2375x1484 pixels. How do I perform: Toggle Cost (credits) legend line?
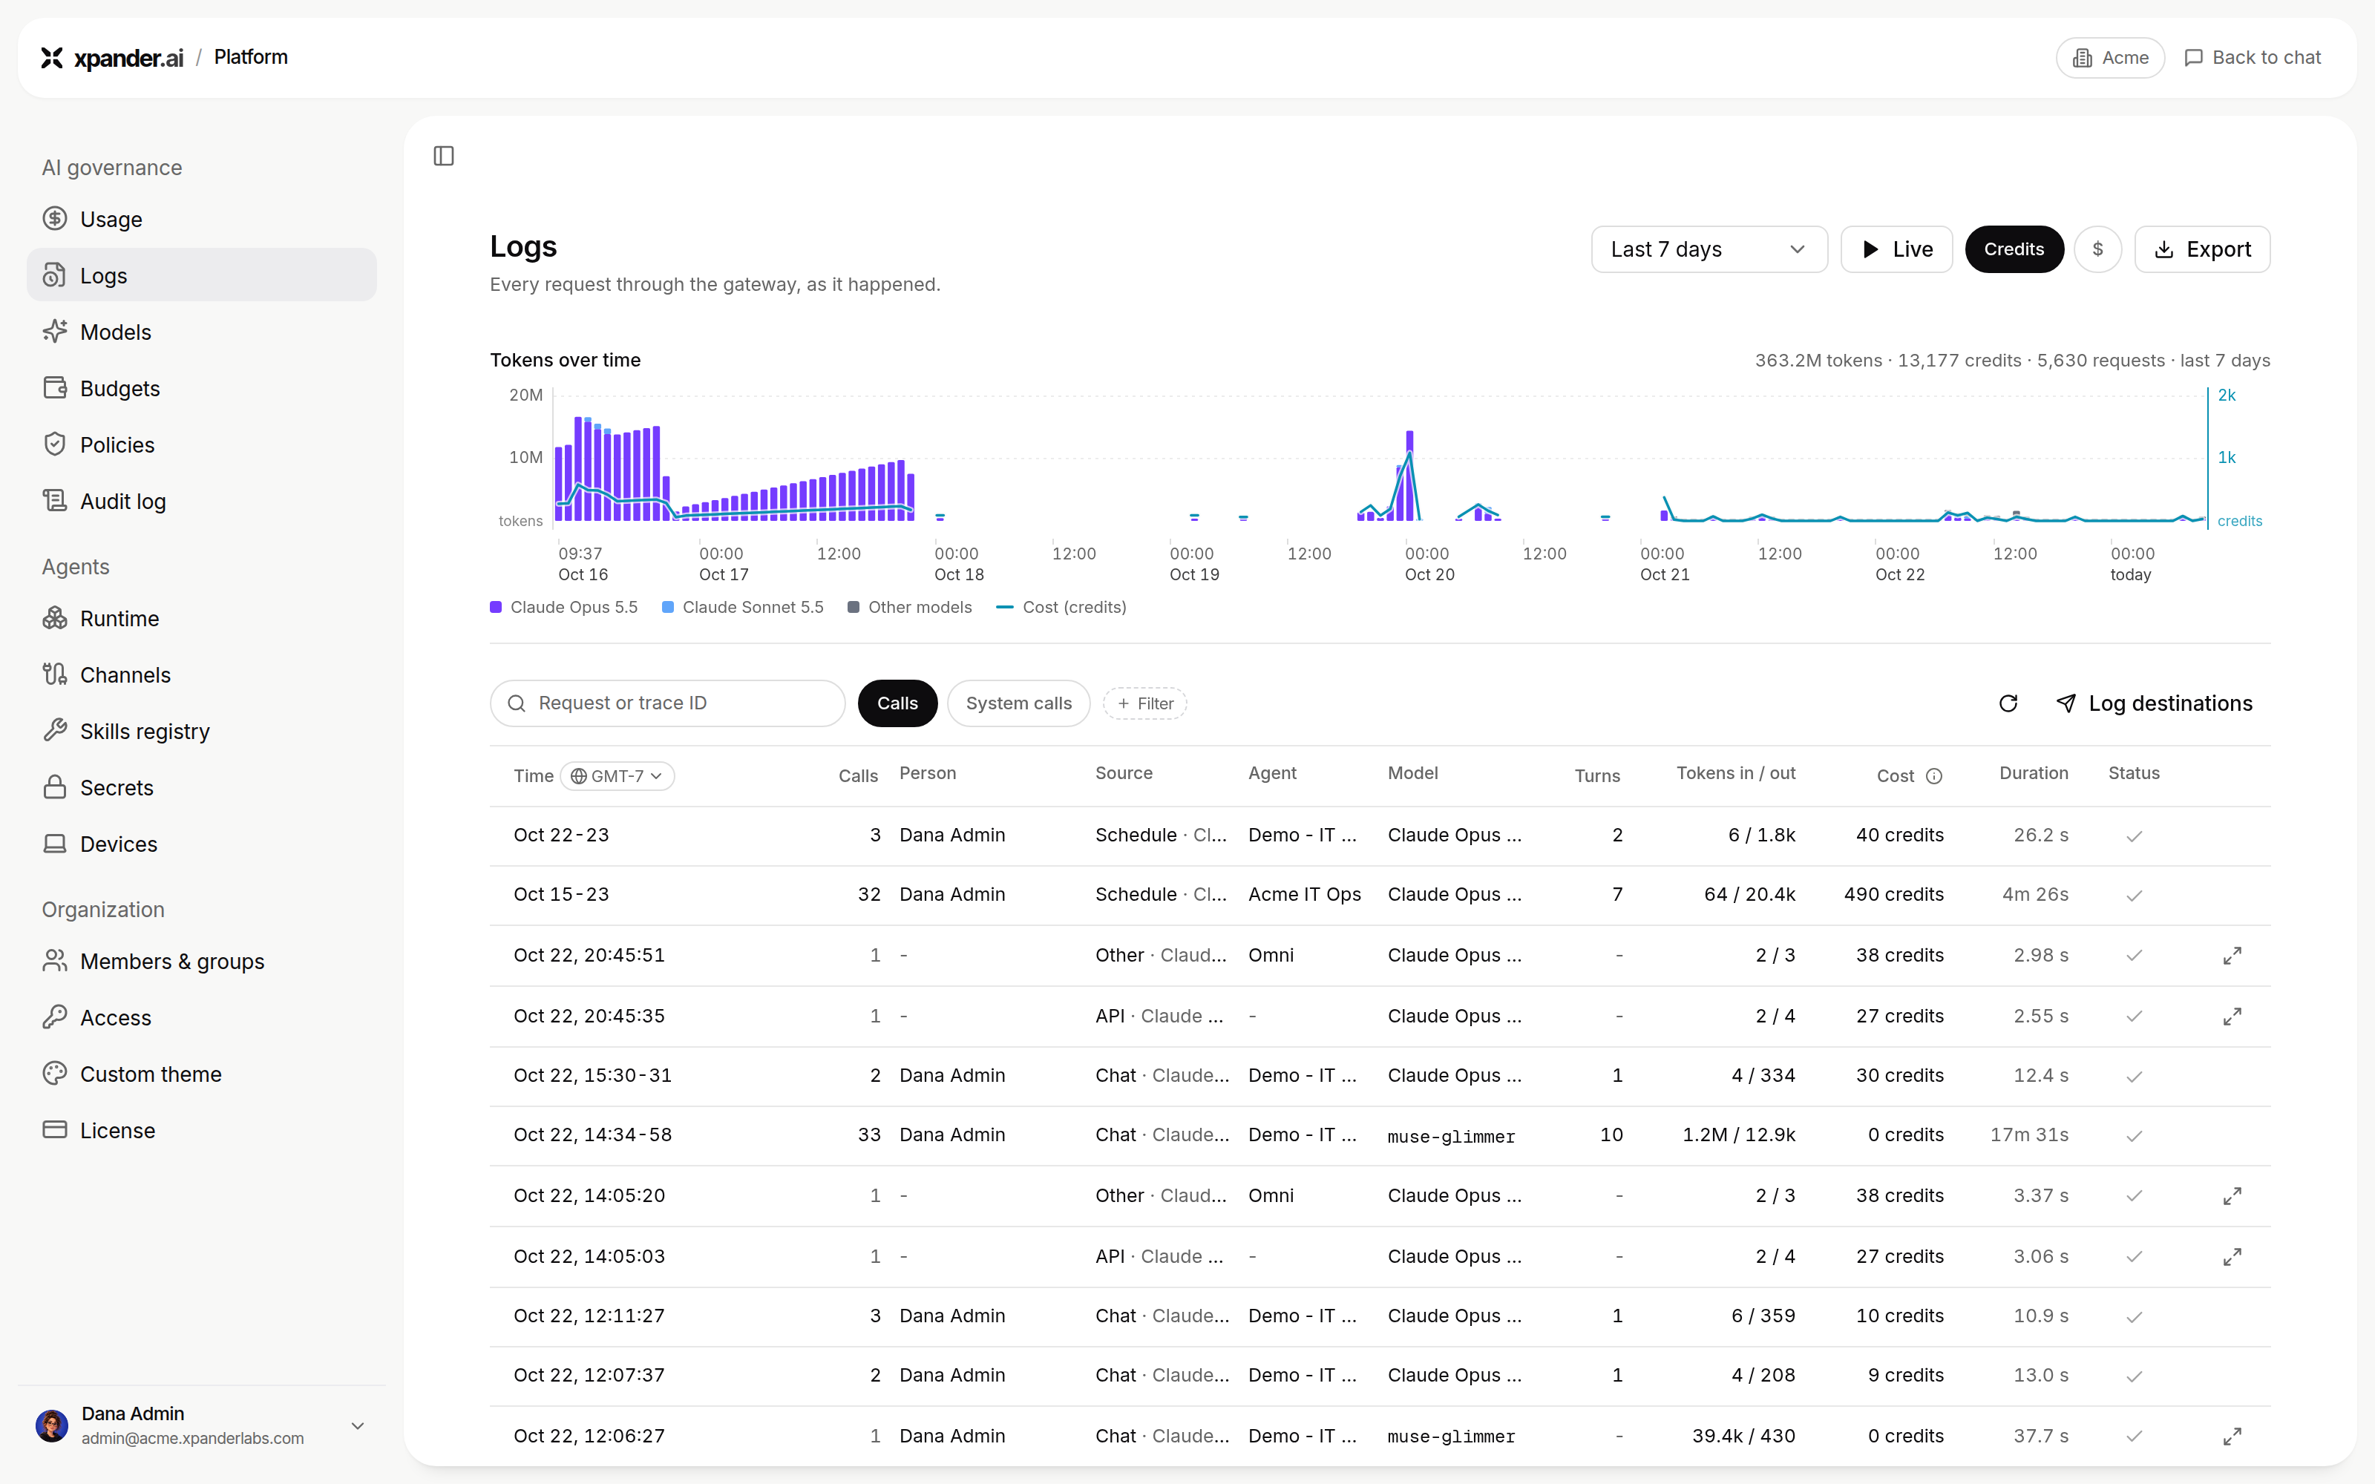coord(1061,608)
